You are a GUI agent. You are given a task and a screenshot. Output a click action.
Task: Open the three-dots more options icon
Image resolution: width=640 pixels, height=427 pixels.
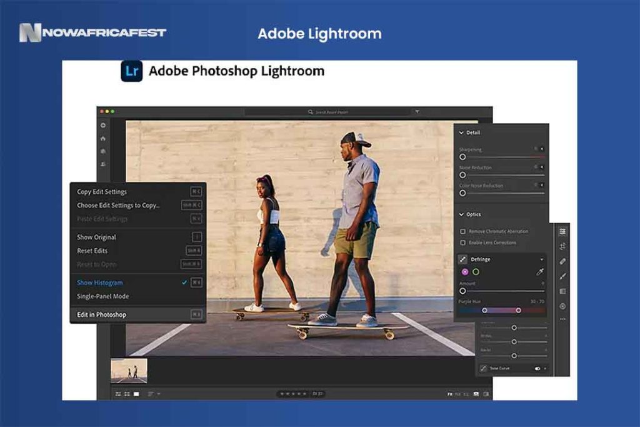click(562, 319)
